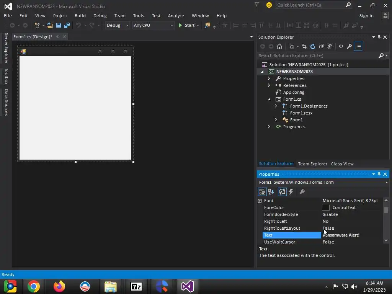This screenshot has width=392, height=294.
Task: Open File Explorer from the taskbar
Action: (x=111, y=286)
